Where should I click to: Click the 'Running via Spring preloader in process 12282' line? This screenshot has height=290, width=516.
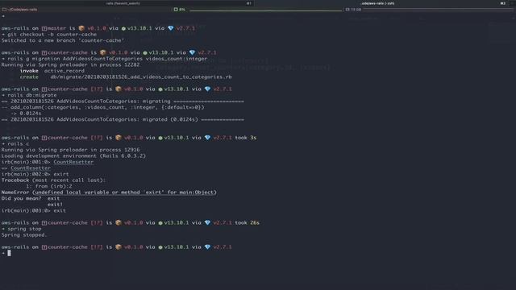click(x=70, y=64)
